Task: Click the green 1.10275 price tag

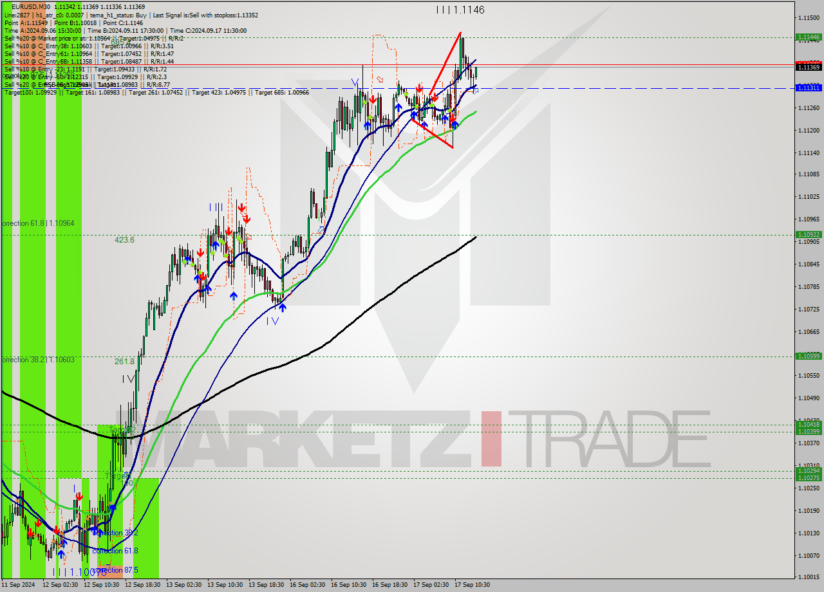Action: [808, 477]
